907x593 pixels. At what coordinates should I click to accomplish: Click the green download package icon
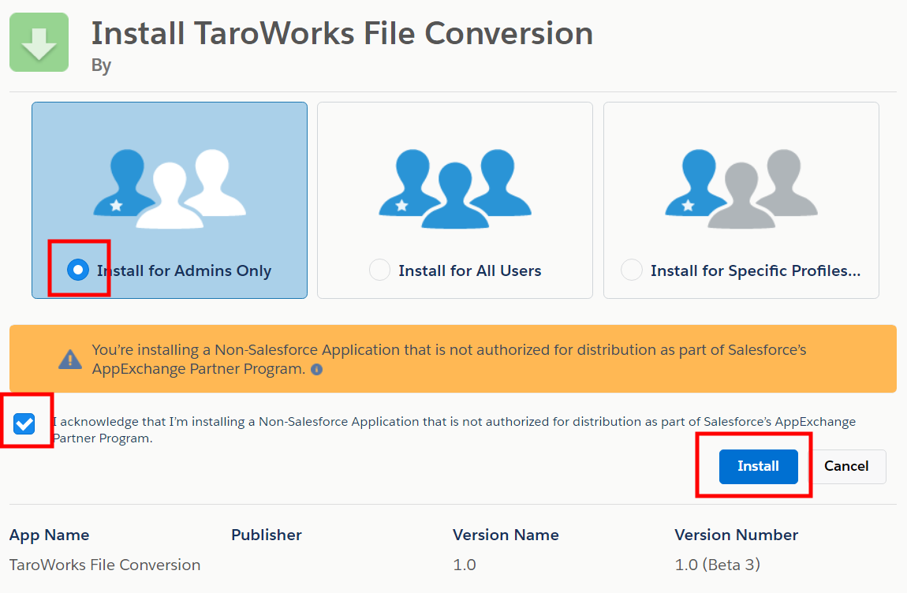pos(39,43)
